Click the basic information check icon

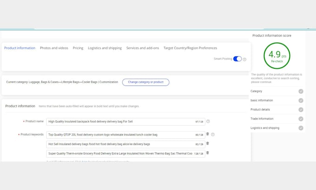(x=301, y=100)
